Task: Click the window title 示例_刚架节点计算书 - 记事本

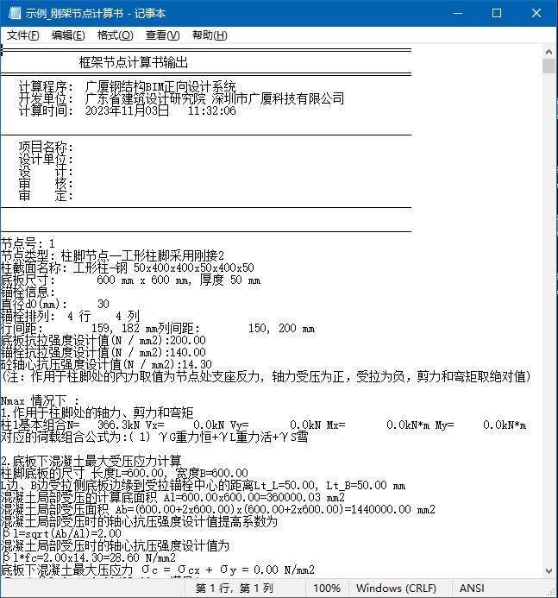Action: (96, 13)
